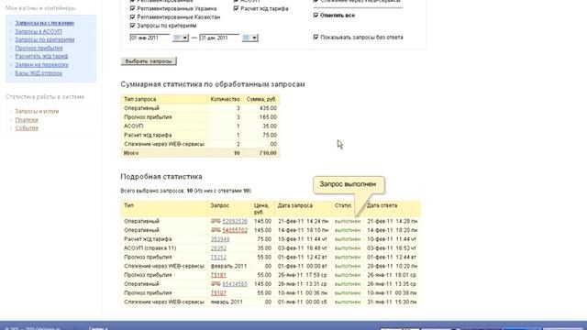Toggle the Расчет ж/д тарифа checkbox

pos(236,8)
